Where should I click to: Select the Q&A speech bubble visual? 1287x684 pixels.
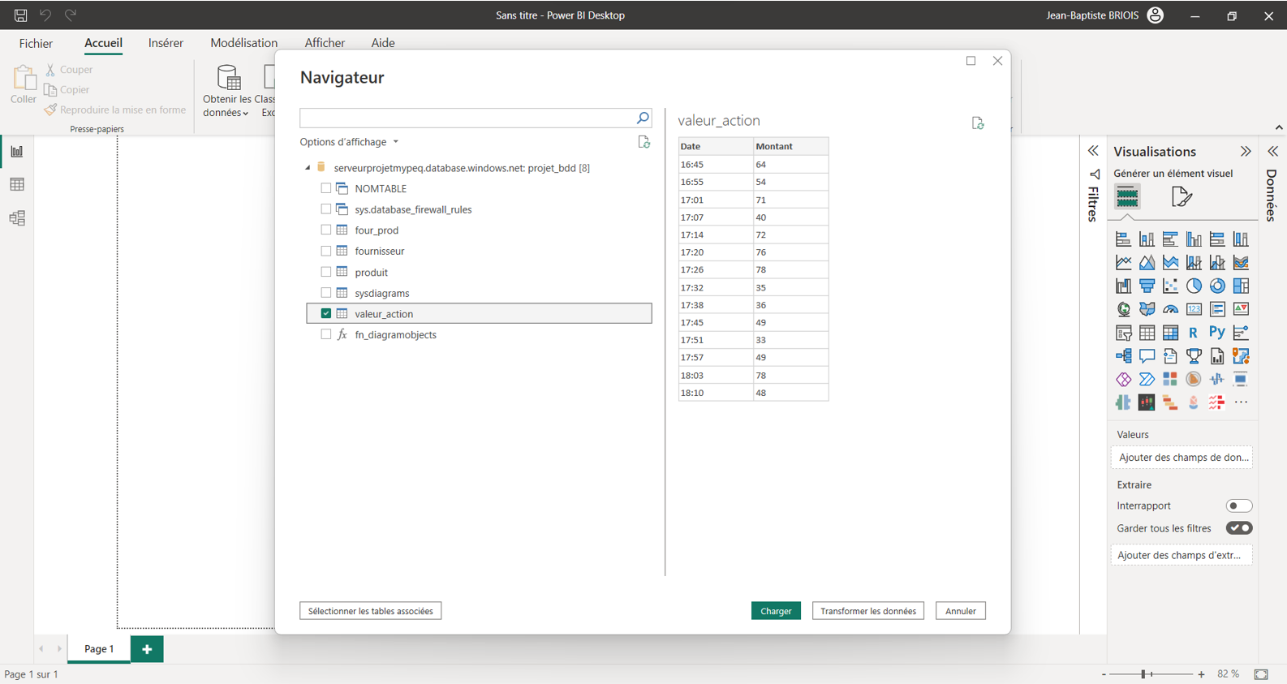(x=1147, y=356)
